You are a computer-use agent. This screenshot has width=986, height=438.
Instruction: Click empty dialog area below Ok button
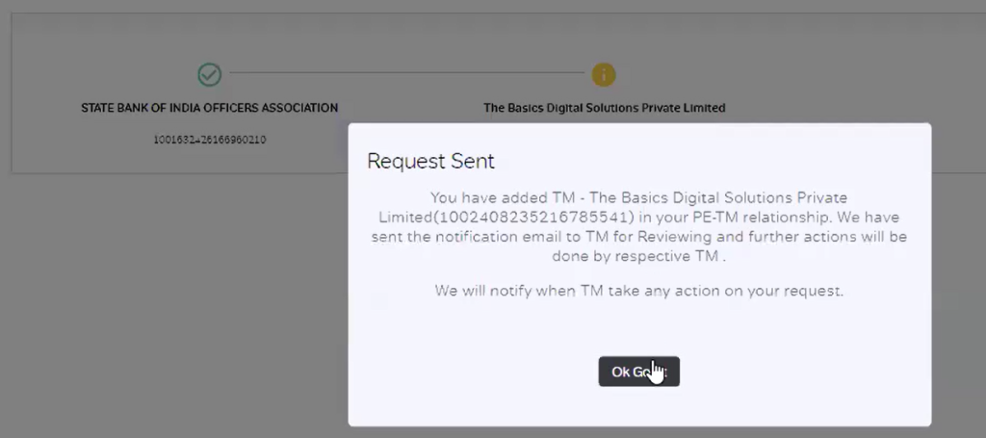tap(639, 406)
